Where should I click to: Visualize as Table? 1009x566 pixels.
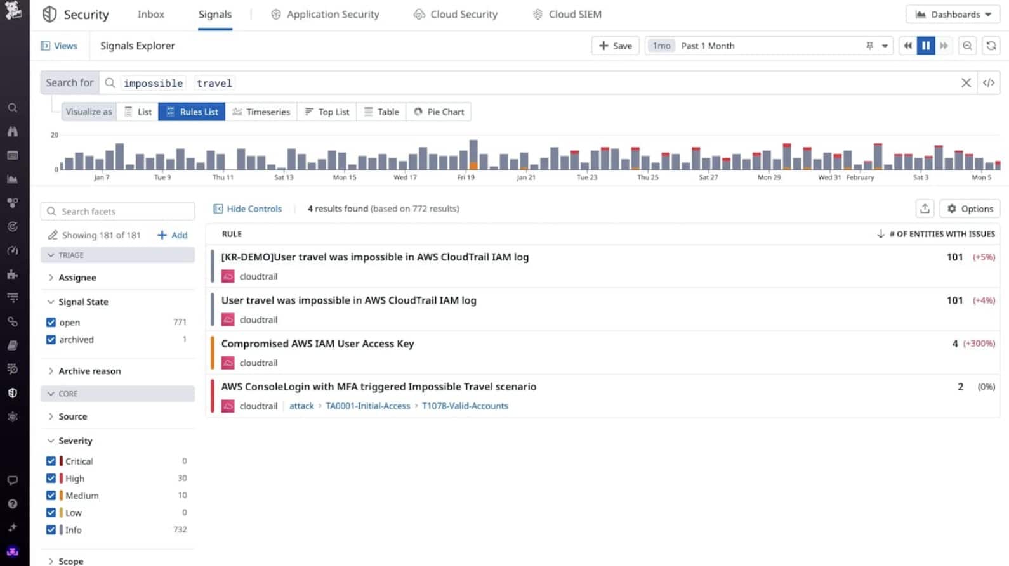point(381,112)
